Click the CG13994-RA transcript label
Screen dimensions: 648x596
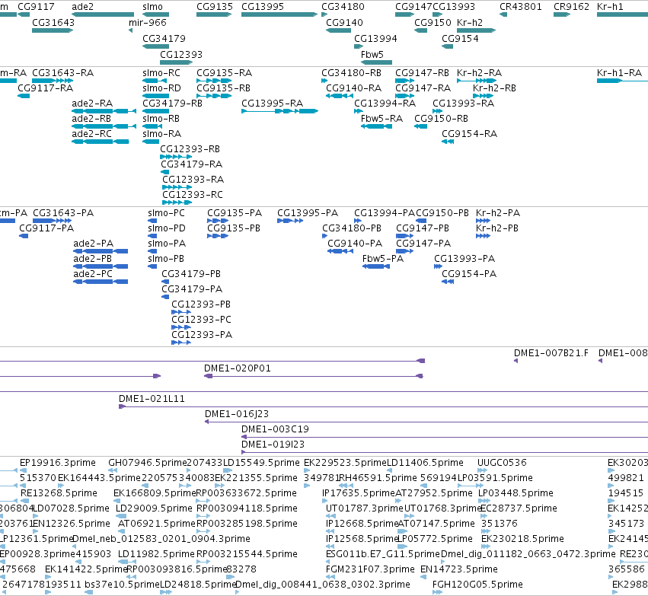[x=385, y=104]
